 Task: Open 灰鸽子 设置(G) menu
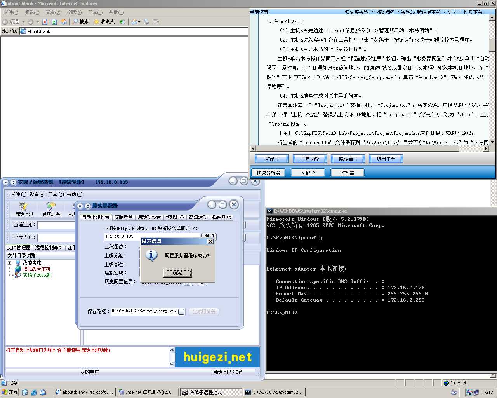(37, 194)
